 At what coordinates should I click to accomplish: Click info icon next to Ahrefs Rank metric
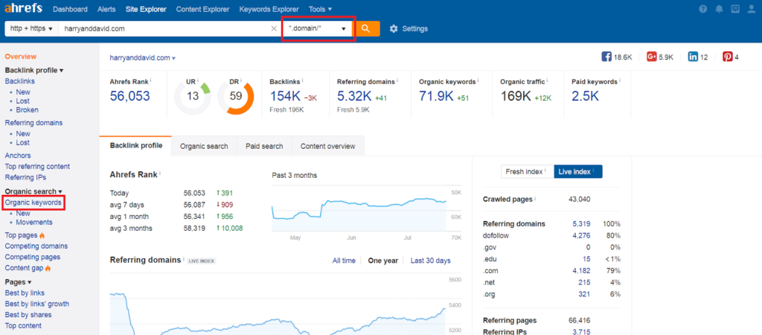click(151, 80)
